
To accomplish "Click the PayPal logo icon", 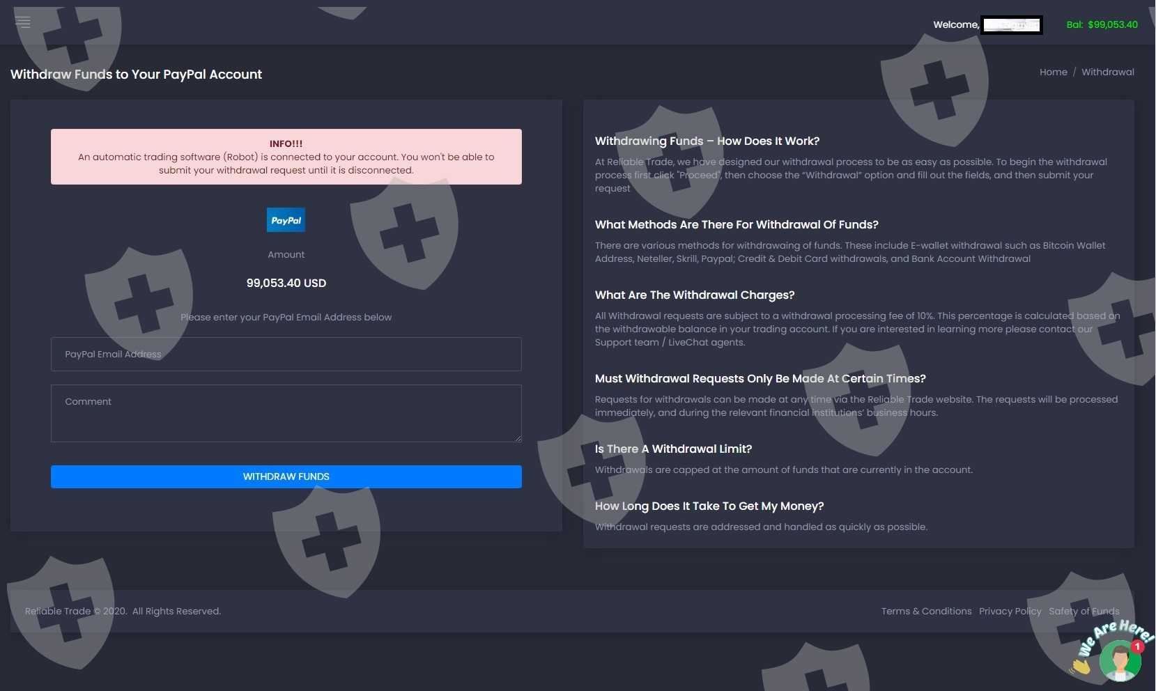I will pos(286,220).
